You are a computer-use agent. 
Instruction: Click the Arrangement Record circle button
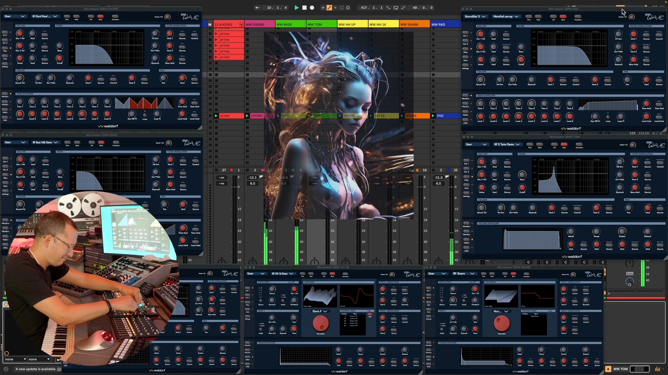point(312,8)
